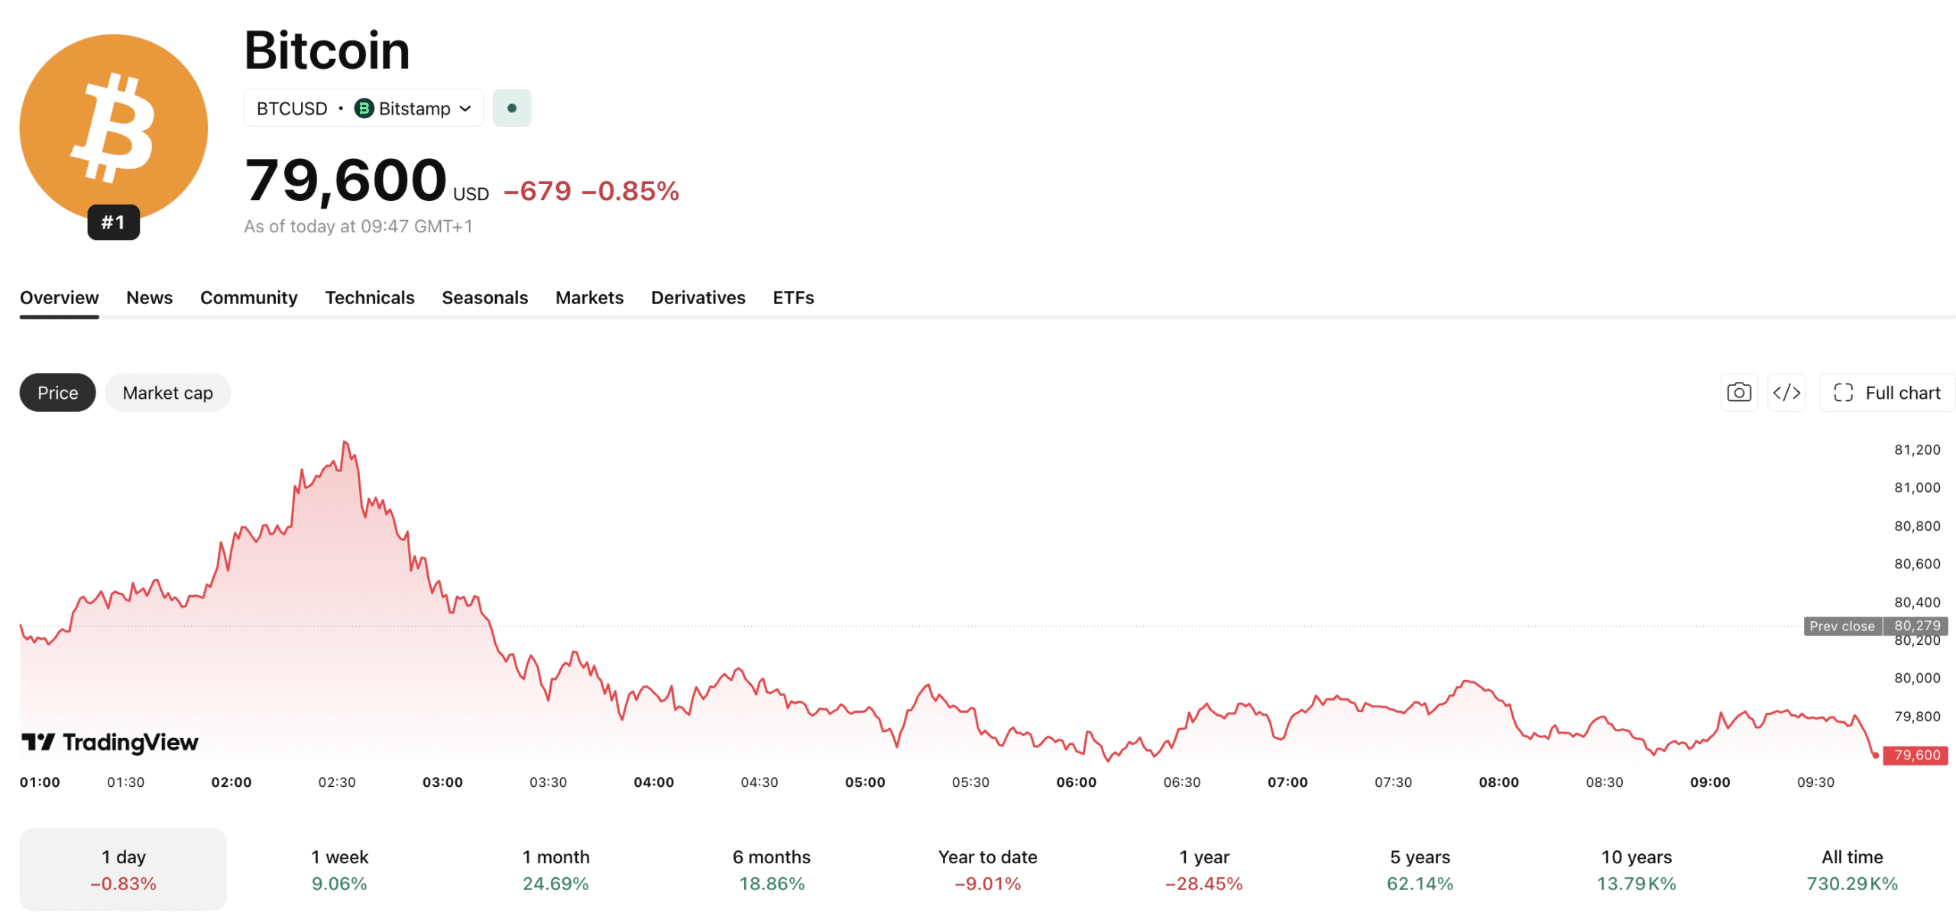
Task: Select the 1 month range
Action: pos(555,869)
